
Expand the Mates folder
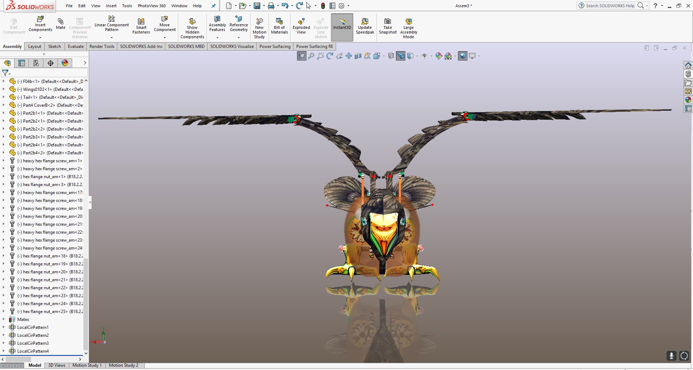click(x=4, y=320)
